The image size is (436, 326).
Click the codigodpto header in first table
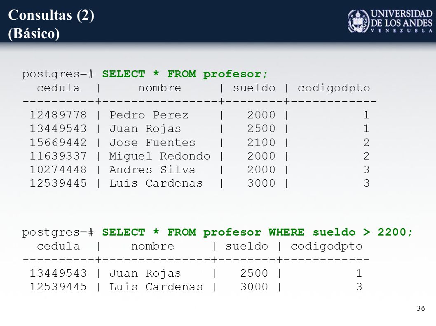tap(334, 88)
